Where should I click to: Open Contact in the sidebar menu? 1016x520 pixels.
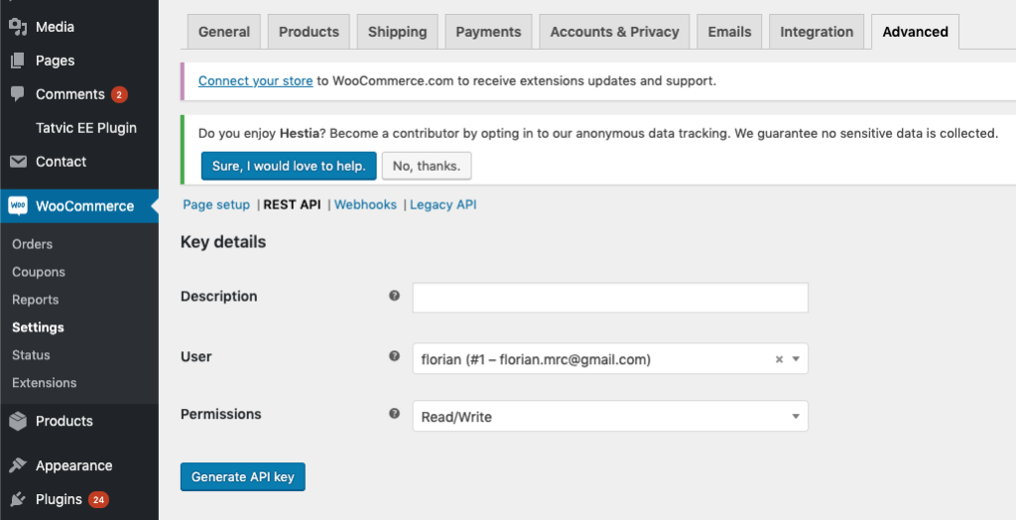pos(61,162)
